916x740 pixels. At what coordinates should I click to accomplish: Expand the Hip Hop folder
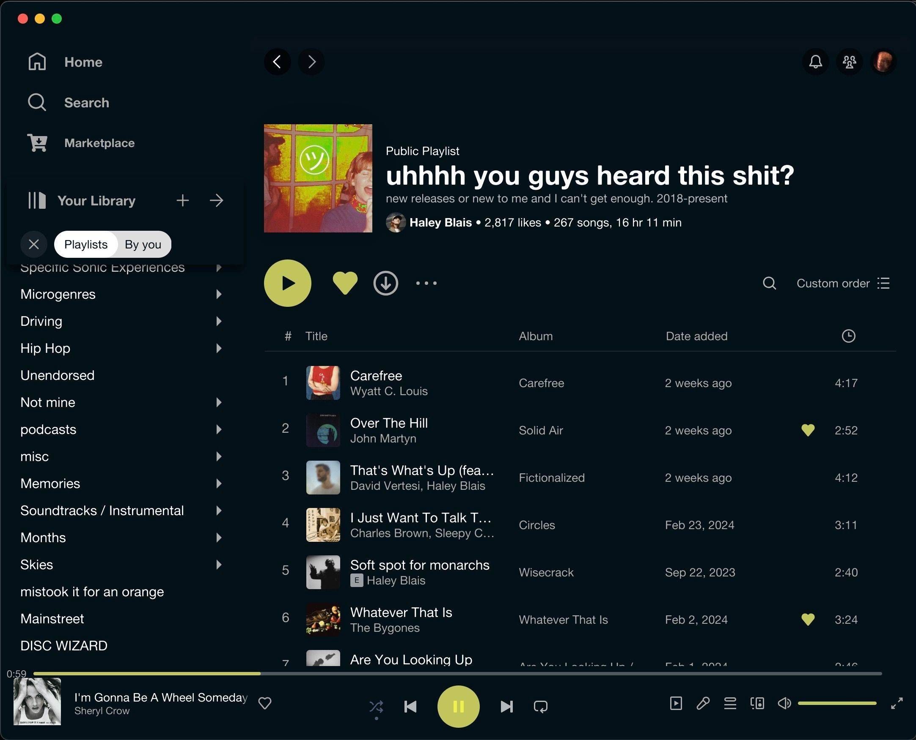click(x=219, y=348)
